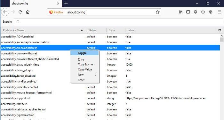Click the about:config address bar text

76,12
